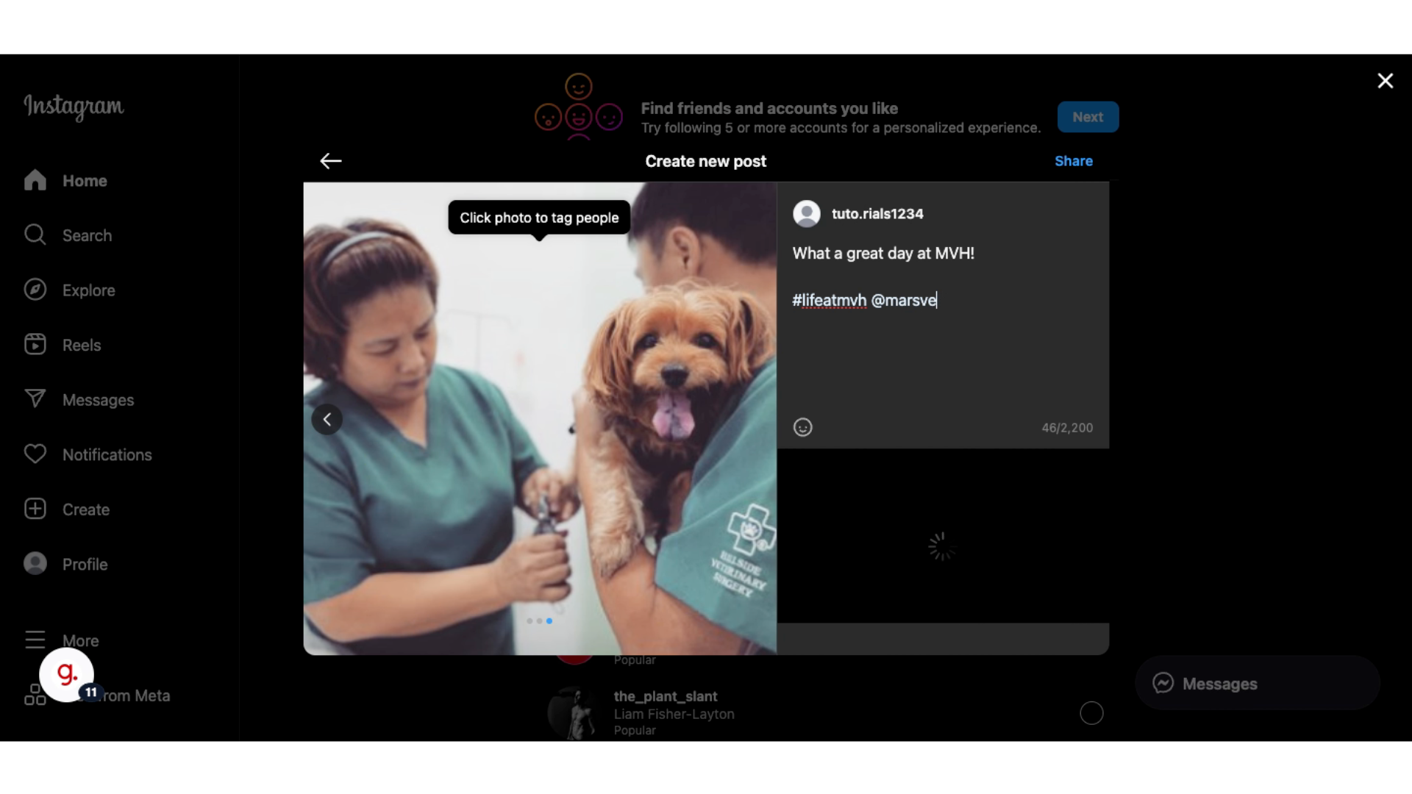This screenshot has width=1412, height=794.
Task: Click the Next button in banner
Action: pyautogui.click(x=1087, y=117)
